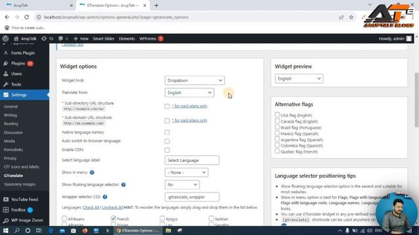Open comments bubble in admin bar
This screenshot has width=419, height=235.
click(x=63, y=39)
